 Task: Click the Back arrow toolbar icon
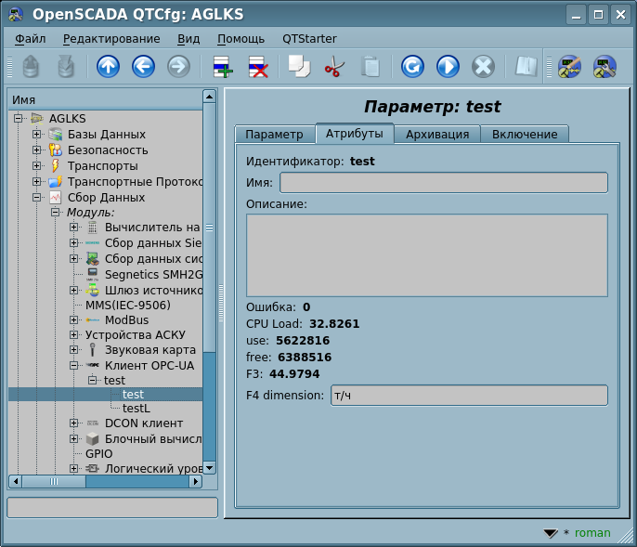coord(143,67)
